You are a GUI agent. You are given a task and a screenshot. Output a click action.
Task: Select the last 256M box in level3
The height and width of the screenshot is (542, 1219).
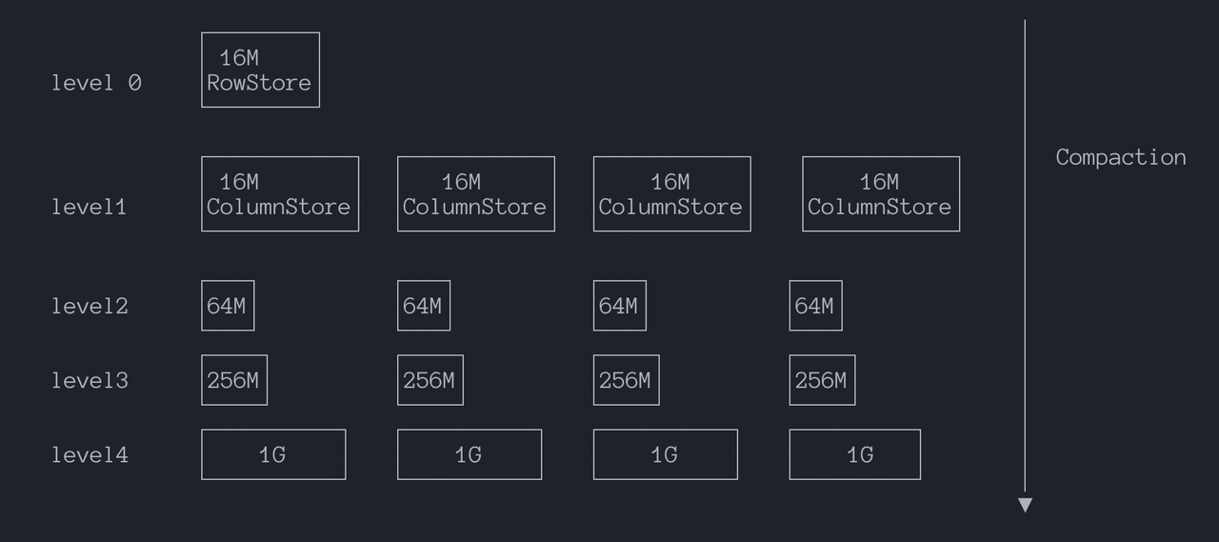click(x=822, y=380)
